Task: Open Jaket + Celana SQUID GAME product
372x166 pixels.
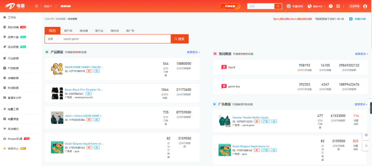Action: coord(84,116)
